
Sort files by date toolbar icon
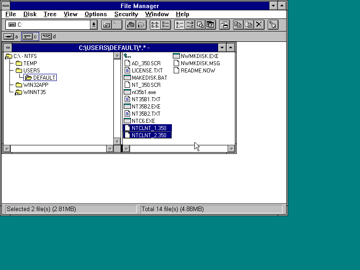click(211, 25)
